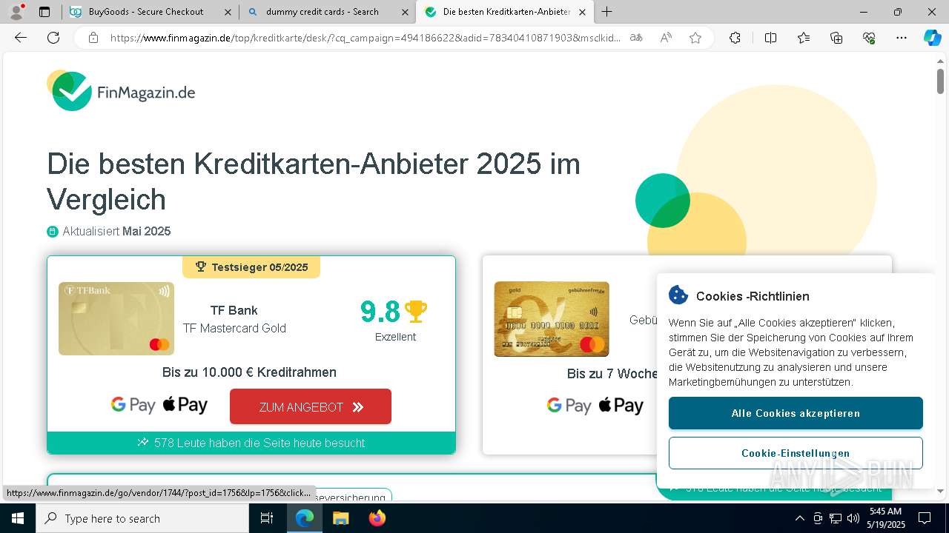
Task: Open the favorites list icon
Action: [x=804, y=38]
